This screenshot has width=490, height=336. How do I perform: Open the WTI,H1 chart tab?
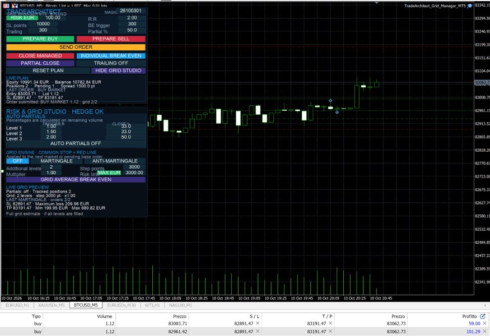(152, 305)
